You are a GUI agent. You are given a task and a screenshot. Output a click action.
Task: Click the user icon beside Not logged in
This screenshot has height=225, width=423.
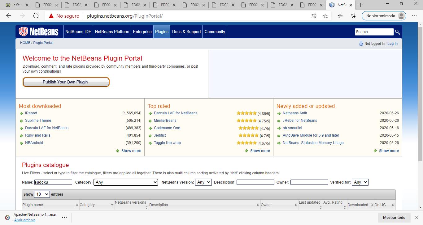(x=361, y=44)
